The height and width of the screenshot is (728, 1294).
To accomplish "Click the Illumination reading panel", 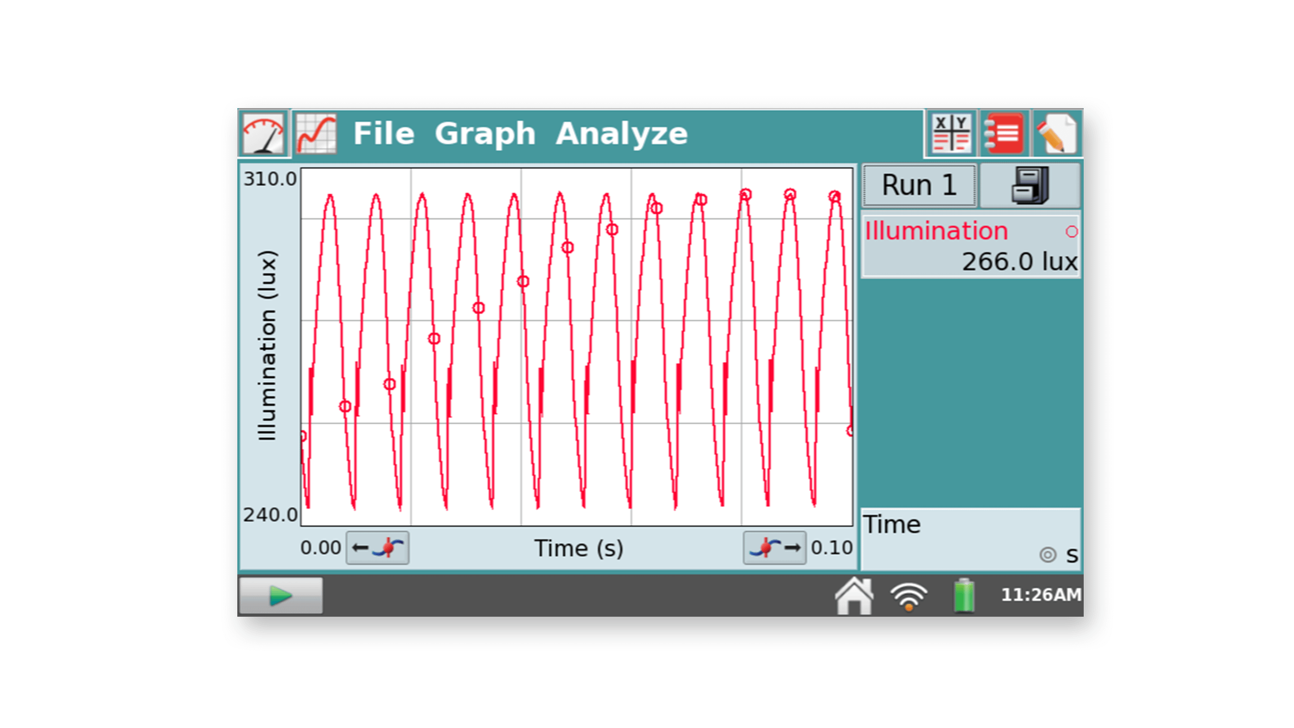I will point(970,246).
